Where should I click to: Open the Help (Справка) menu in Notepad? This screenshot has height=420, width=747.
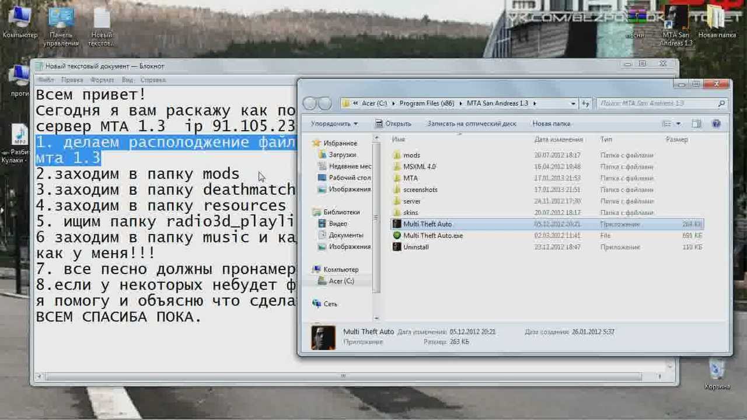(153, 80)
